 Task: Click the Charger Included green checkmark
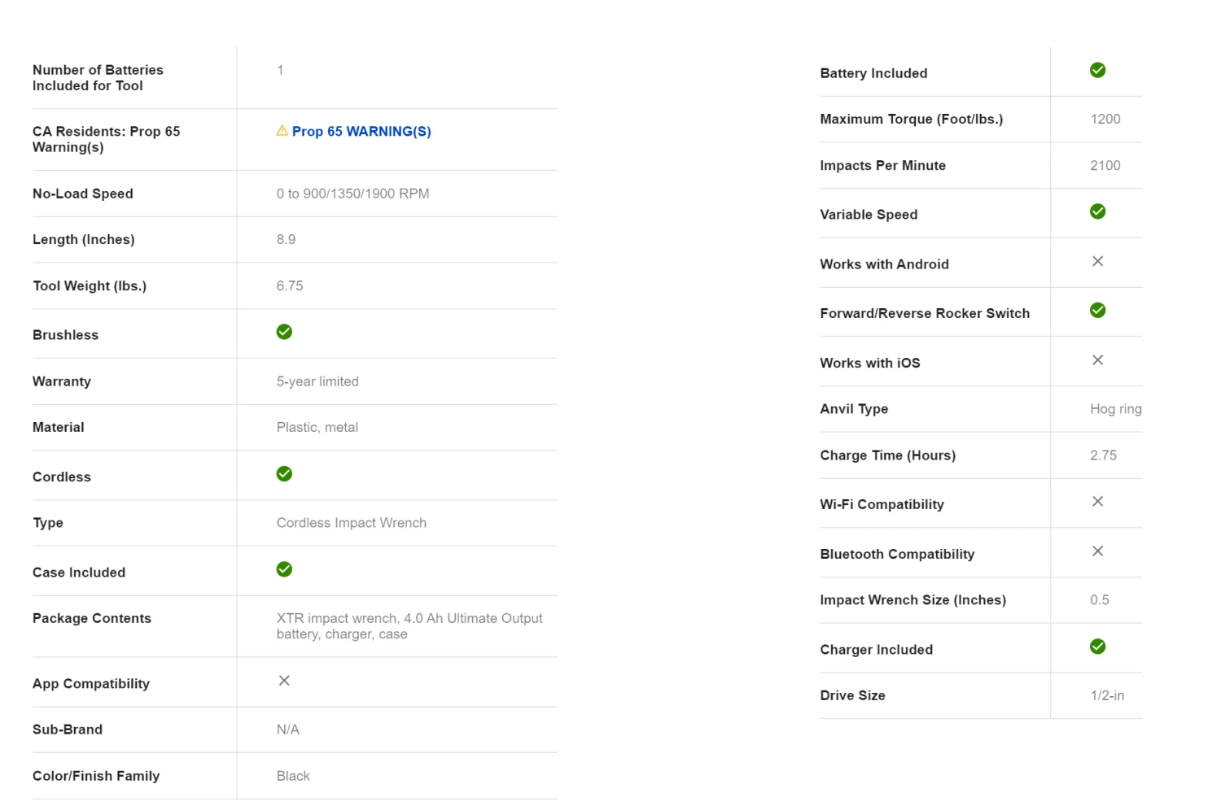pyautogui.click(x=1097, y=647)
